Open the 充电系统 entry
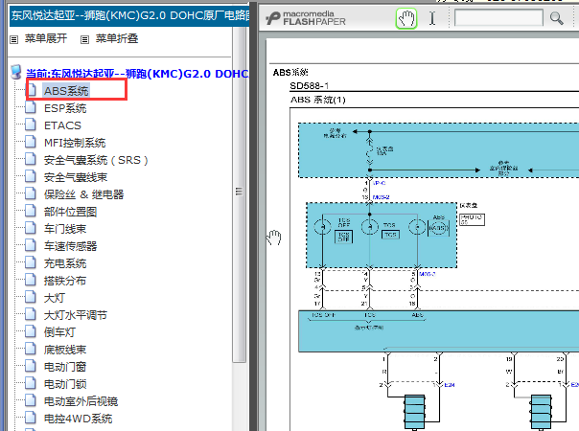The width and height of the screenshot is (579, 431). [65, 263]
